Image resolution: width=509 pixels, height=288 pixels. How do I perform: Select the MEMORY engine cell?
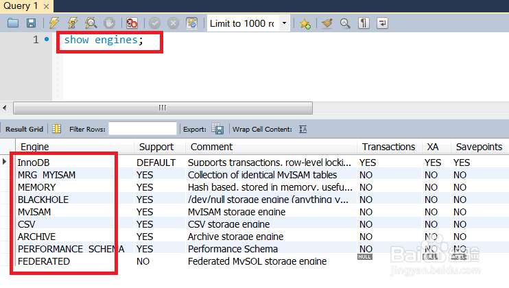coord(75,187)
